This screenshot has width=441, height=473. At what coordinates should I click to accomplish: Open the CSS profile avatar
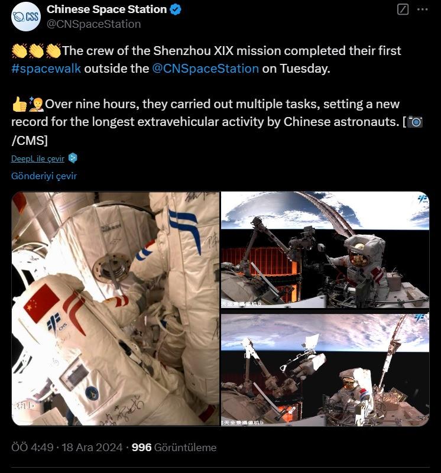click(x=25, y=17)
